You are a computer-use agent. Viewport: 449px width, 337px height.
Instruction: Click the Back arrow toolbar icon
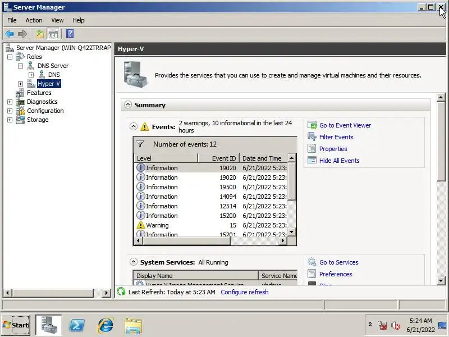10,34
